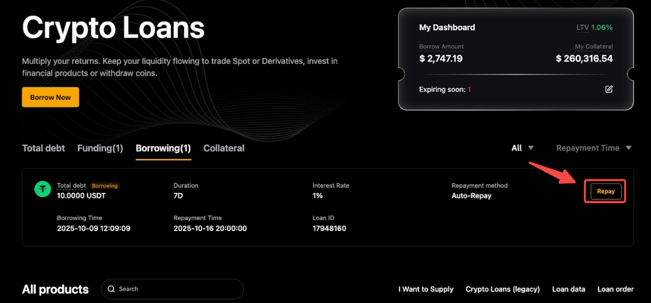Click the orange Borrowing status badge

[105, 186]
